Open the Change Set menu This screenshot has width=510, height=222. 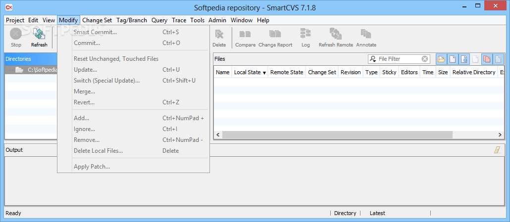(x=97, y=20)
